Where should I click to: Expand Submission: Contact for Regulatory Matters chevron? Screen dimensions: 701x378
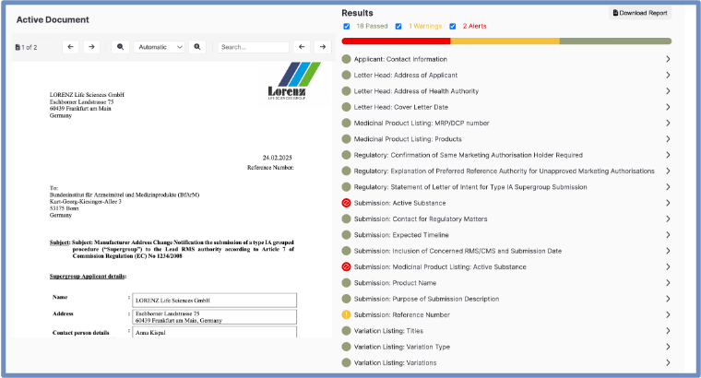click(668, 219)
